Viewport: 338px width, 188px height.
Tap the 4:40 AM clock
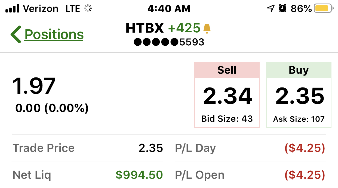tap(169, 9)
